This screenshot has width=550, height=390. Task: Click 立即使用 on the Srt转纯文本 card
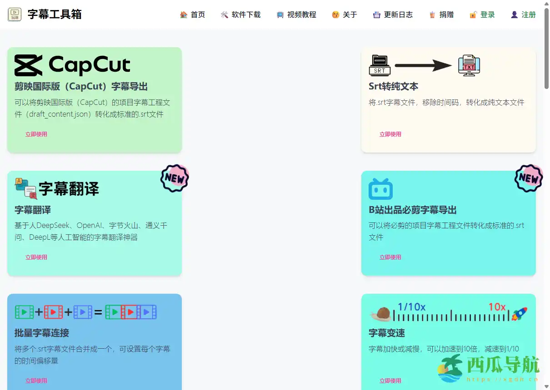pyautogui.click(x=390, y=134)
